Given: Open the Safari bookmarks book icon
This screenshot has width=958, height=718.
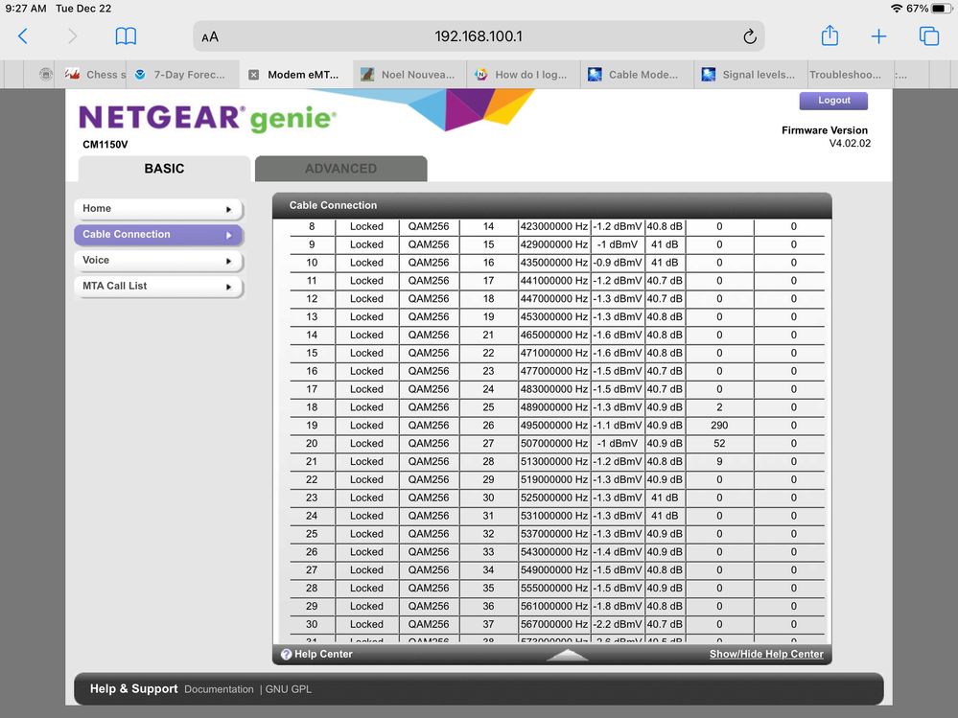Looking at the screenshot, I should pos(126,36).
